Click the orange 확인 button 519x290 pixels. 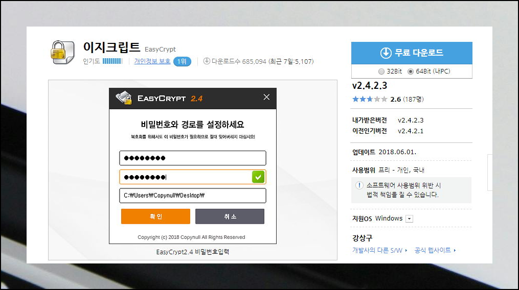155,216
